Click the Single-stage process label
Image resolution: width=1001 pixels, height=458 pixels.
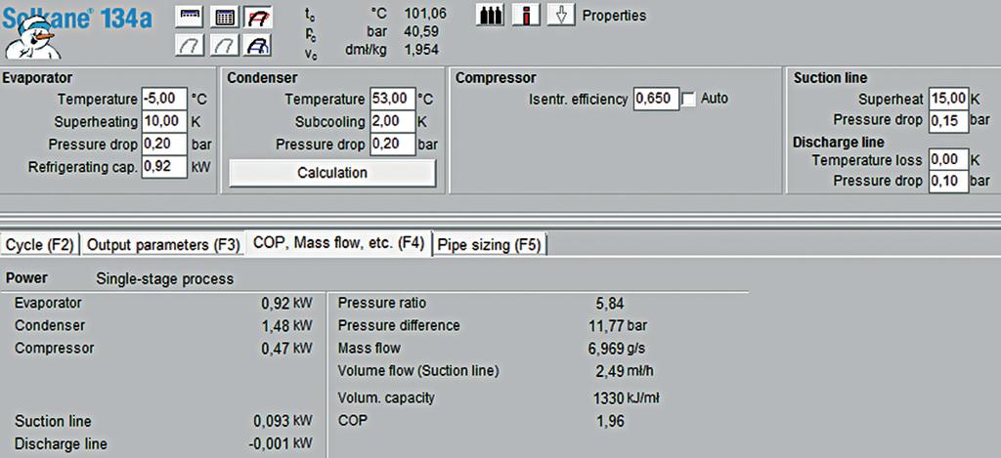pyautogui.click(x=164, y=279)
